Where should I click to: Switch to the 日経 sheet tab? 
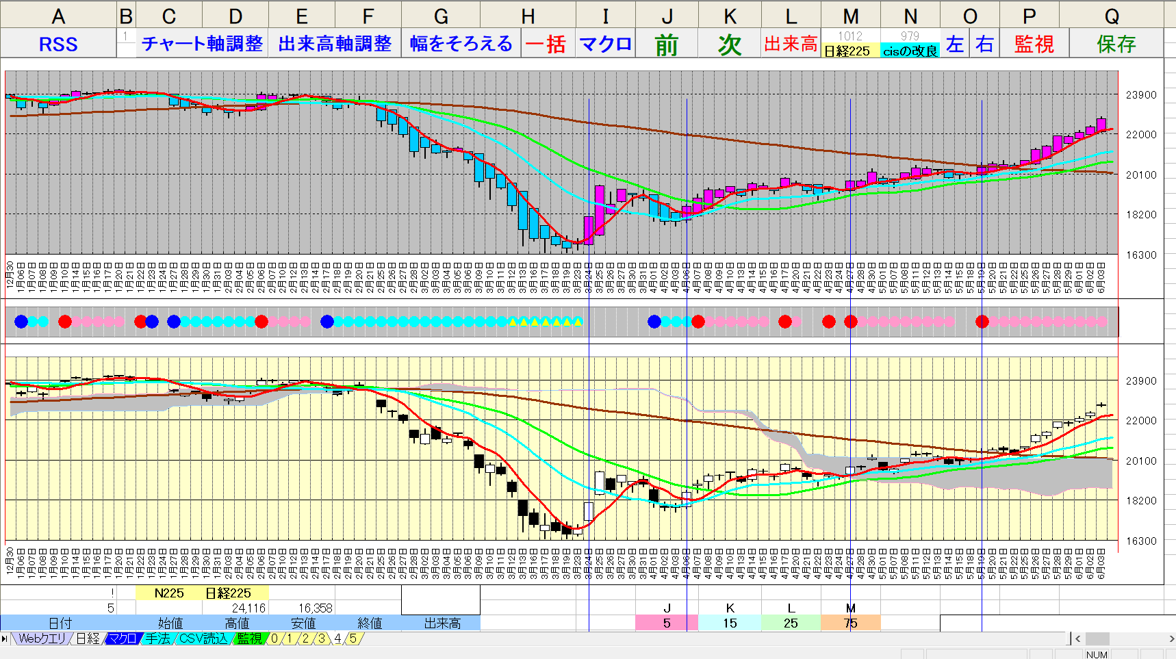tap(88, 638)
